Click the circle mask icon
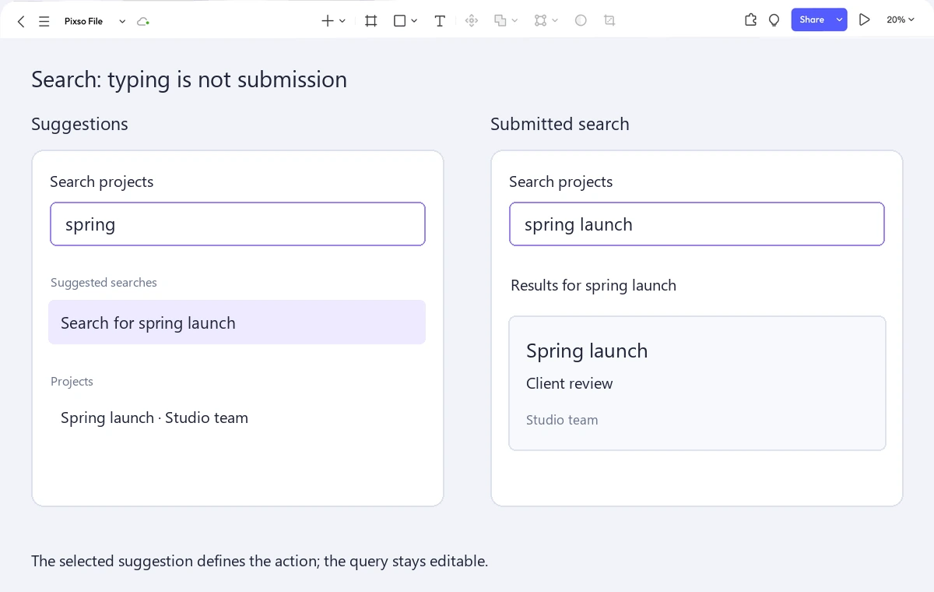 pos(581,21)
